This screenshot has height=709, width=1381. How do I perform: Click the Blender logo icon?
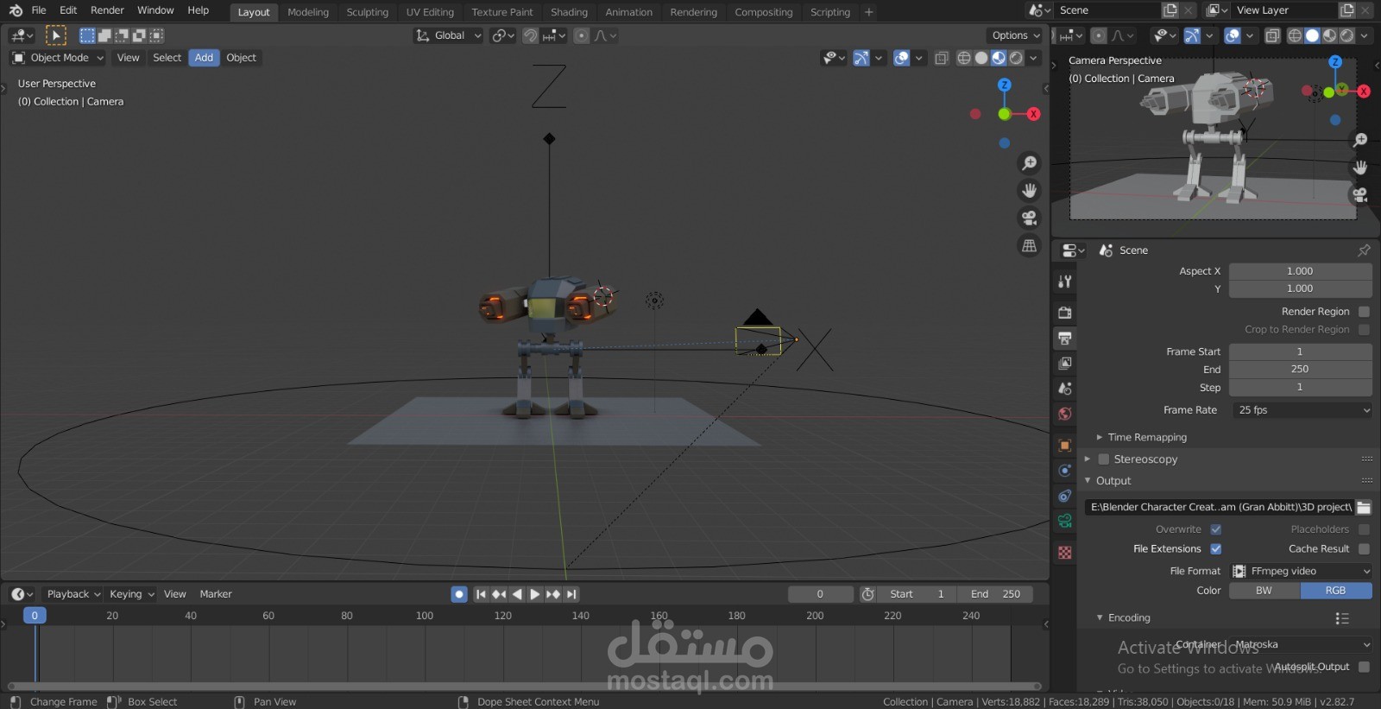click(x=16, y=10)
